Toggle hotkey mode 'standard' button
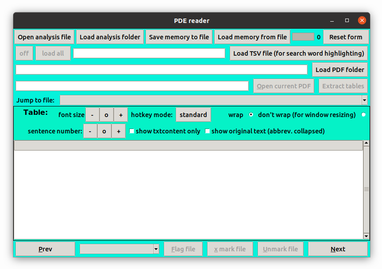The image size is (382, 269). click(x=193, y=115)
